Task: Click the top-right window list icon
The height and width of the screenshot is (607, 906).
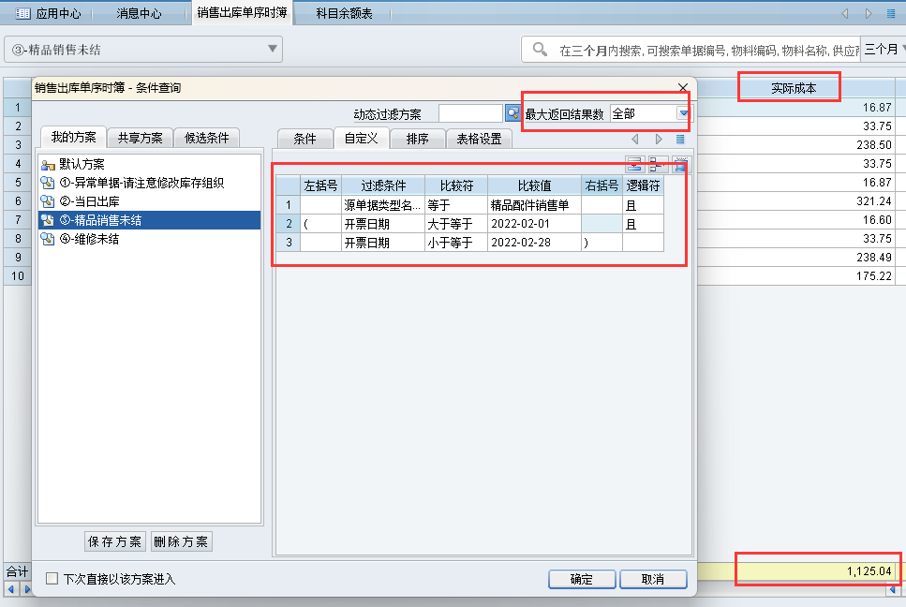Action: (891, 13)
